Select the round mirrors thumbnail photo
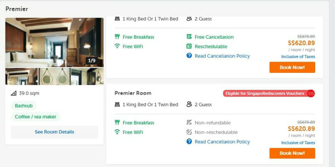 (54, 76)
